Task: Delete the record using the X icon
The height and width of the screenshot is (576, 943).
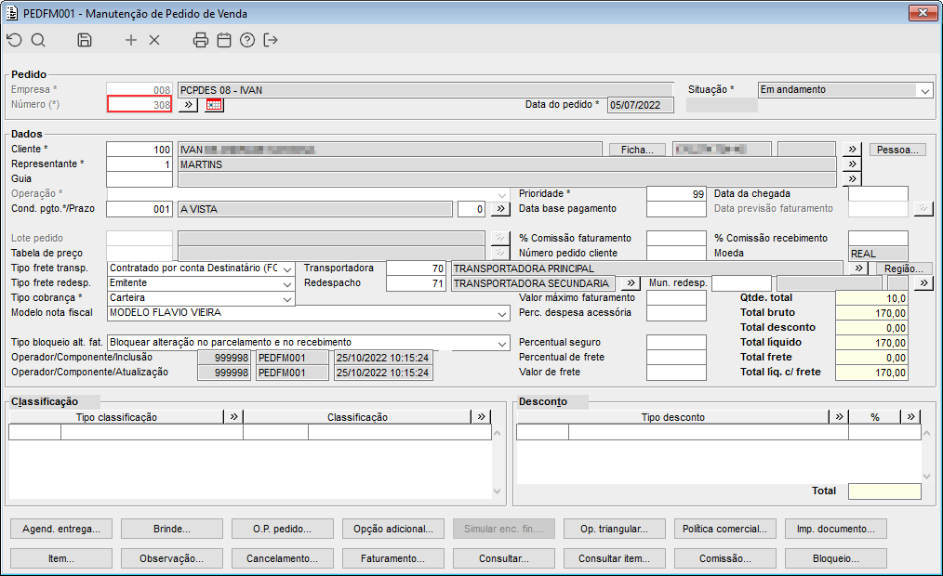Action: (154, 40)
